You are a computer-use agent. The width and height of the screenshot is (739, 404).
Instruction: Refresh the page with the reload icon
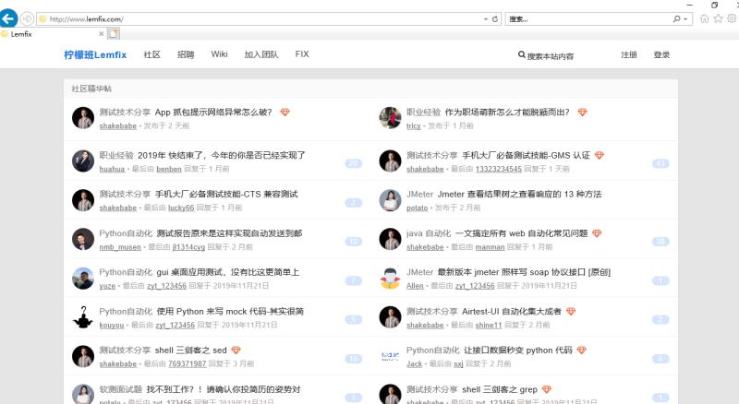495,18
